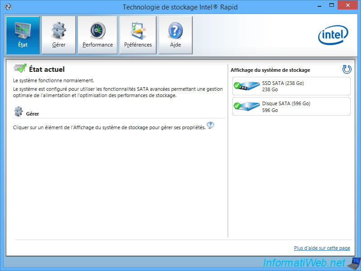Click the help bubble icon after 'propriétés'

coord(210,126)
